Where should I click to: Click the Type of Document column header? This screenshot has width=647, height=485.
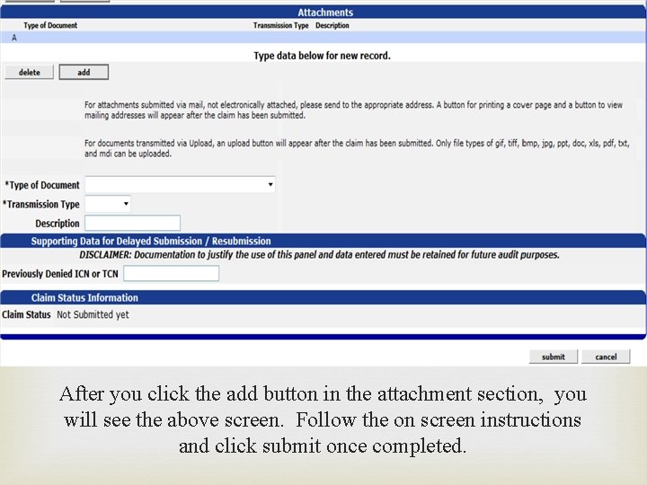pos(50,25)
